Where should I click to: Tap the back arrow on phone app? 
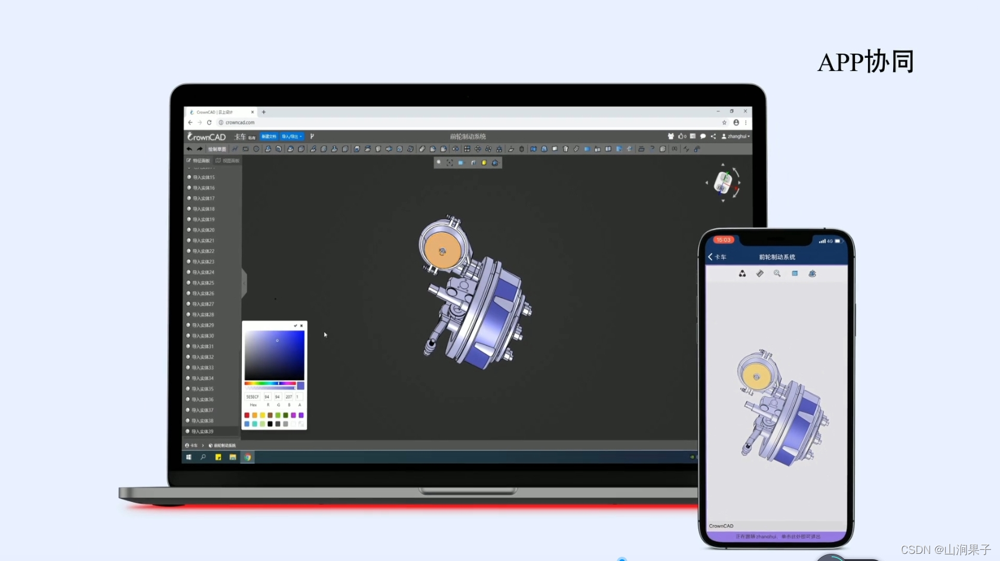[x=710, y=257]
